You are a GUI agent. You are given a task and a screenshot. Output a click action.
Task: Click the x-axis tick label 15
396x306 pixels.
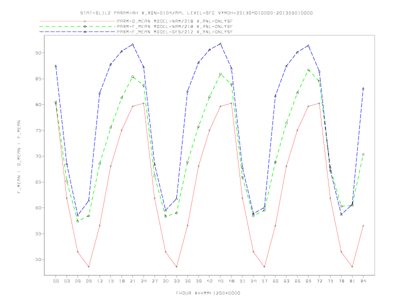coord(110,281)
